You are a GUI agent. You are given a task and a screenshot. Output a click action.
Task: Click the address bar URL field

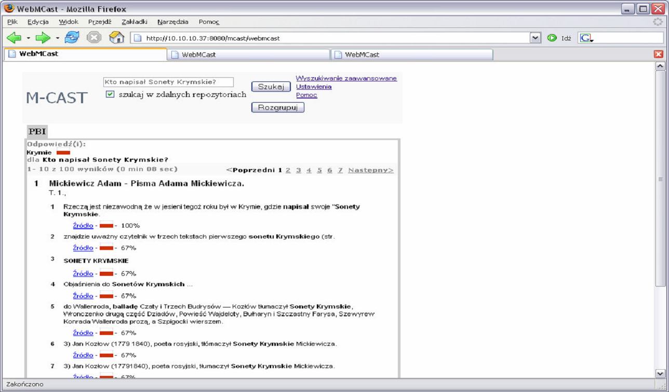point(337,38)
